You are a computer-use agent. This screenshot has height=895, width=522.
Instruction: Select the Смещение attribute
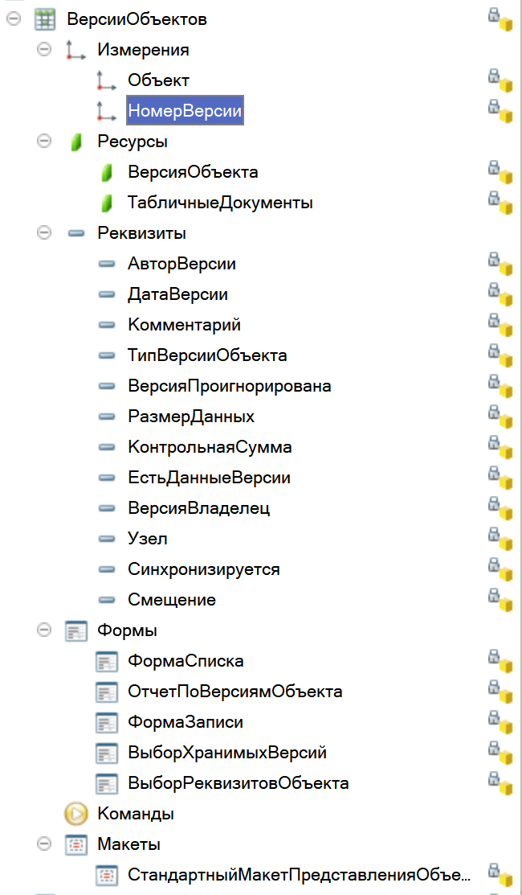click(172, 600)
